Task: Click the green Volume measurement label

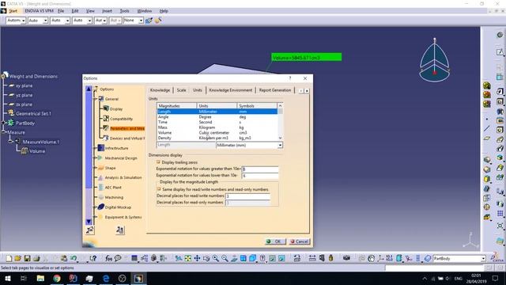Action: [306, 57]
